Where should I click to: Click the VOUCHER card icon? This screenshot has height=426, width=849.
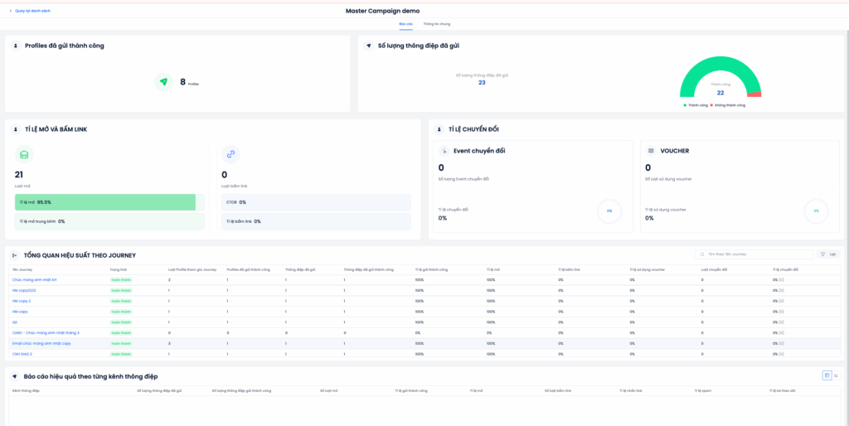click(x=651, y=151)
